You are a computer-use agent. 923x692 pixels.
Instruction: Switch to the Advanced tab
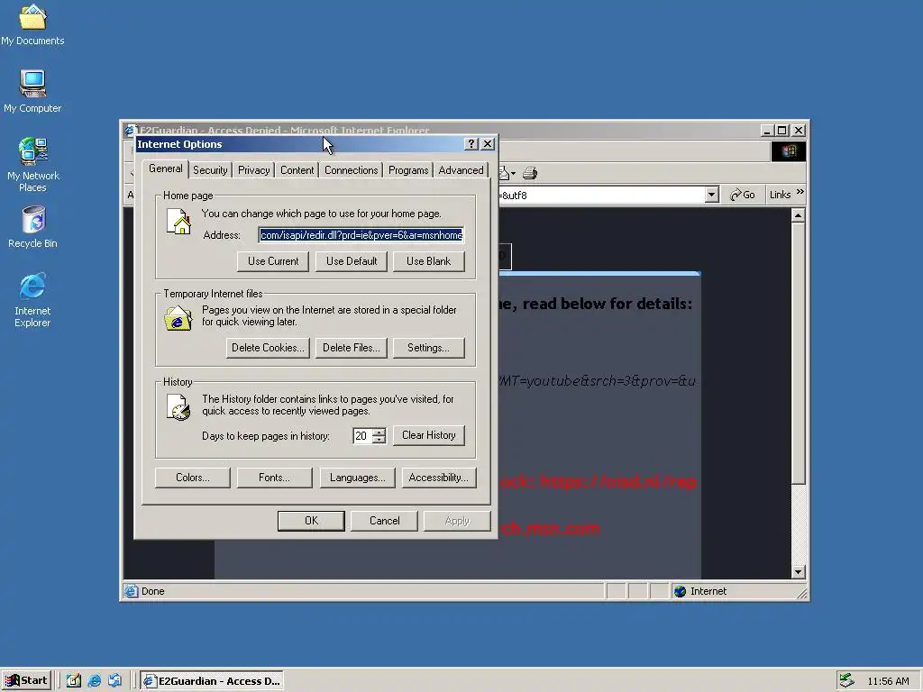[x=461, y=170]
